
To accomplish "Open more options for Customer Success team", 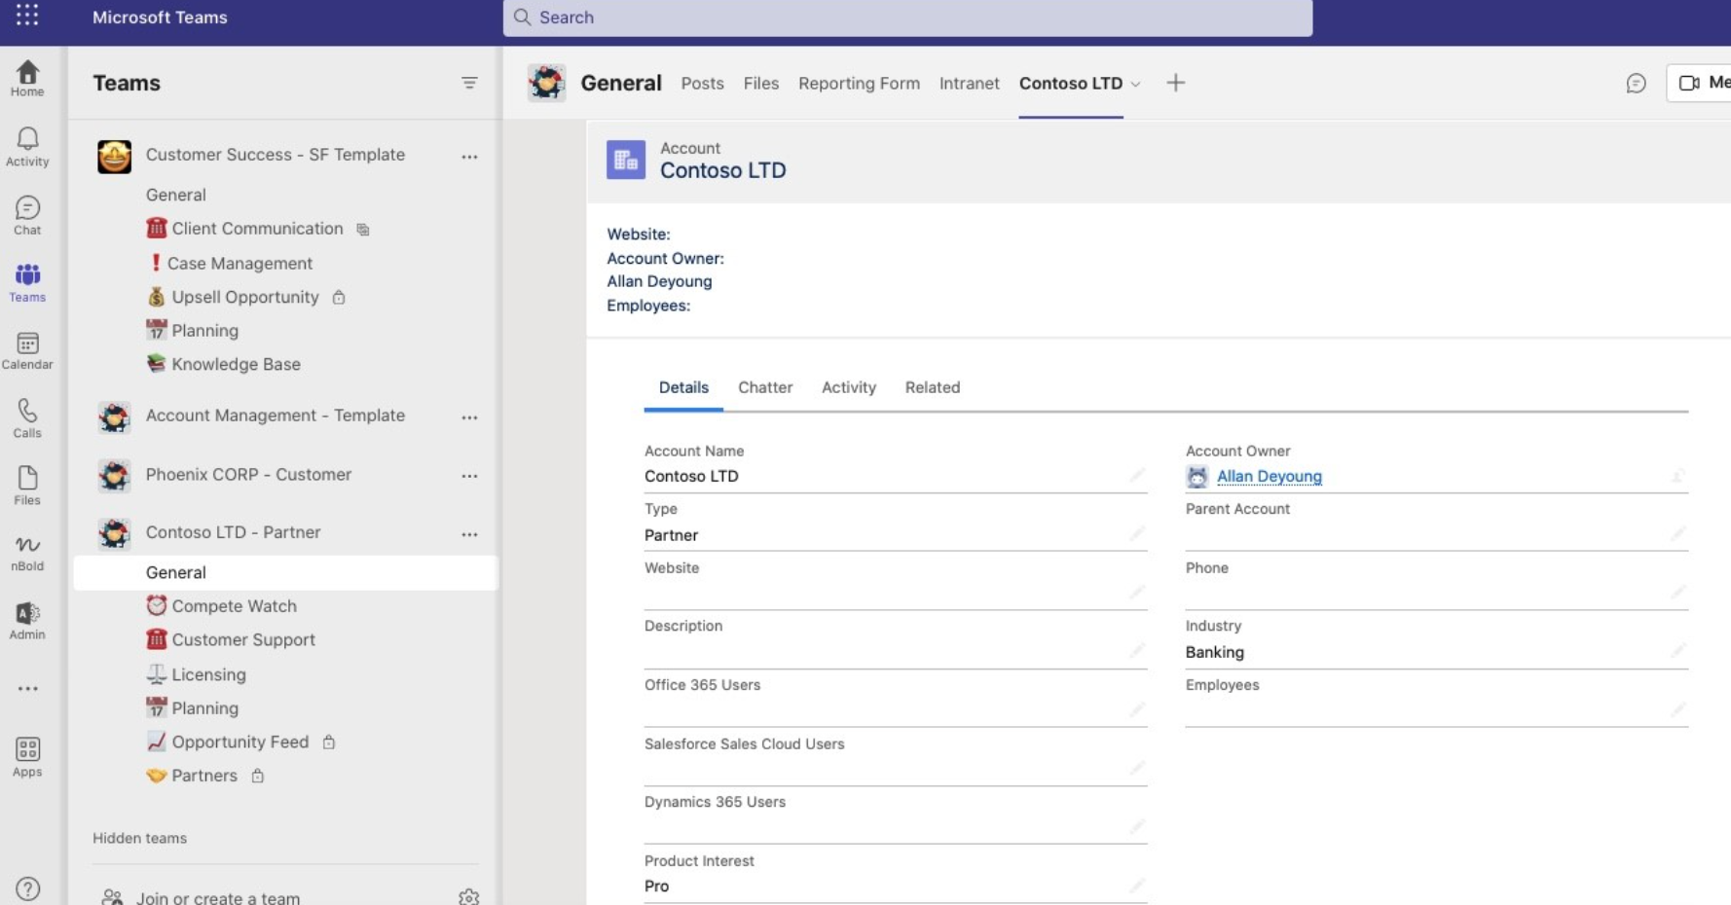I will (x=469, y=157).
